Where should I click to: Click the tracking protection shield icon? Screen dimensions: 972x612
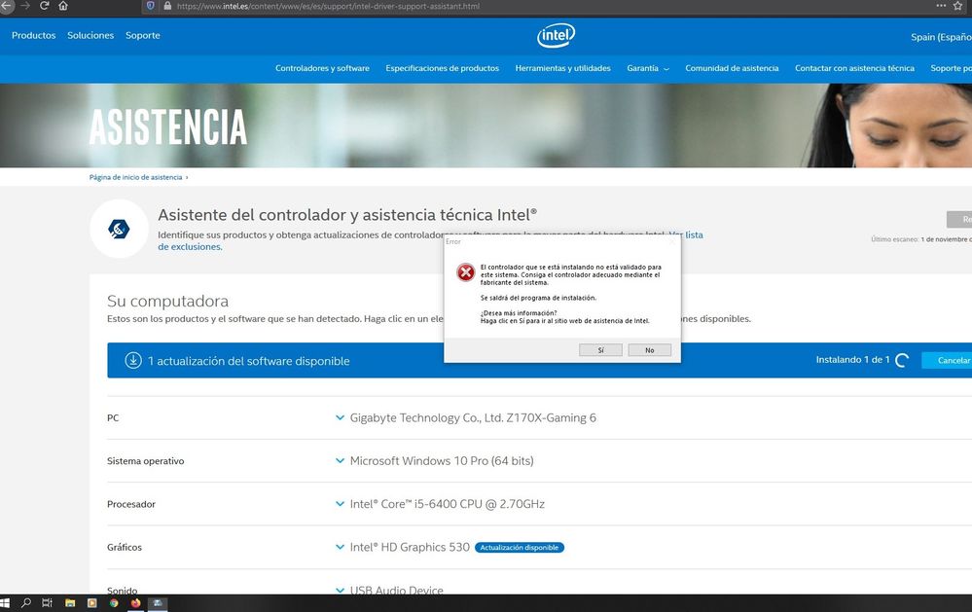tap(150, 6)
